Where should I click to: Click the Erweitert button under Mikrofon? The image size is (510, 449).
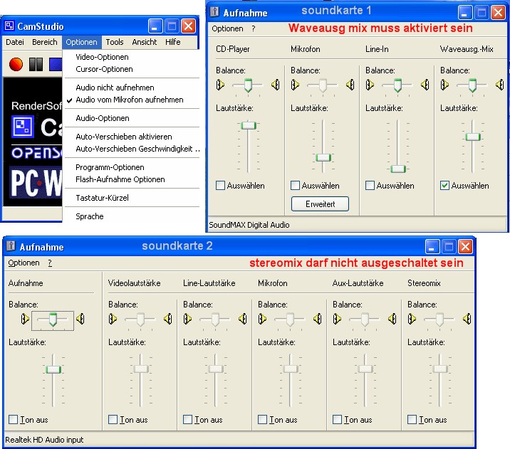pyautogui.click(x=320, y=204)
